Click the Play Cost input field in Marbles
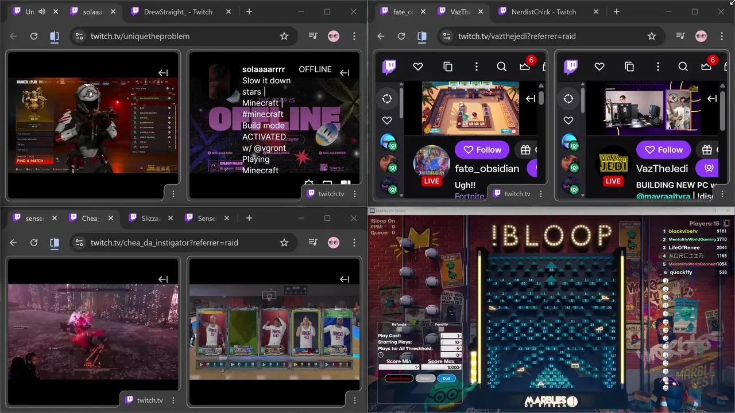 tap(451, 336)
